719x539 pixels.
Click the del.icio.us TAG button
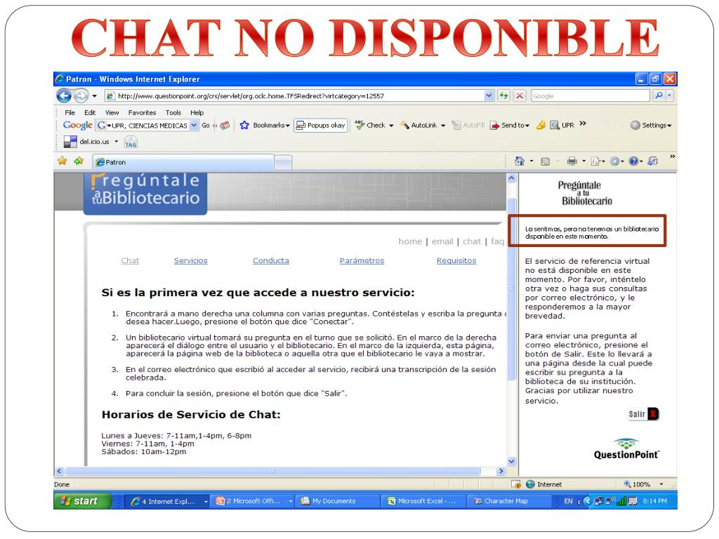(131, 142)
